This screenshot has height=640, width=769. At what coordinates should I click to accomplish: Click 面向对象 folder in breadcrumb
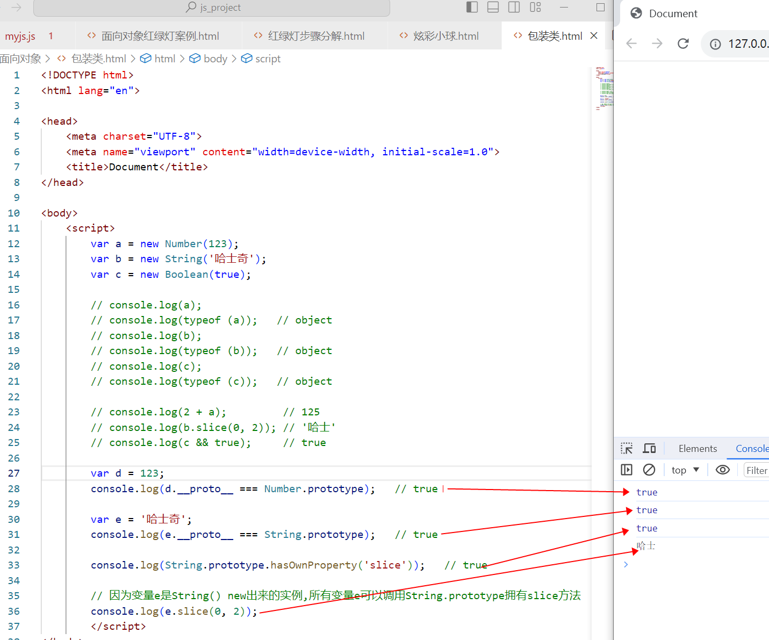tap(20, 59)
